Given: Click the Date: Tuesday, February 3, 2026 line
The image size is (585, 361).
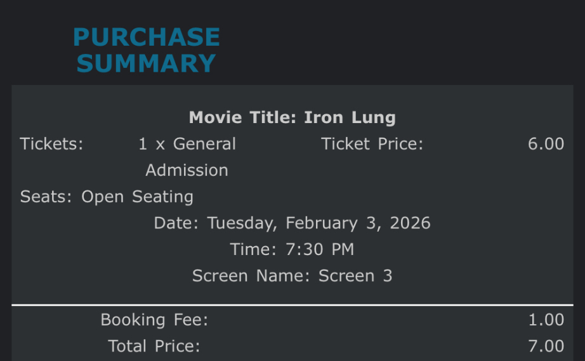Looking at the screenshot, I should [292, 223].
